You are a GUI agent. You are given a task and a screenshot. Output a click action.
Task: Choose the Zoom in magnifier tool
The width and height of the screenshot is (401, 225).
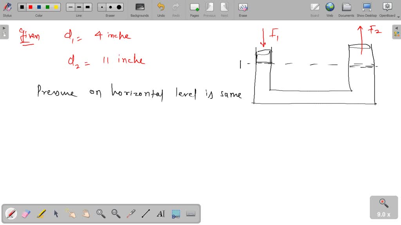point(101,213)
